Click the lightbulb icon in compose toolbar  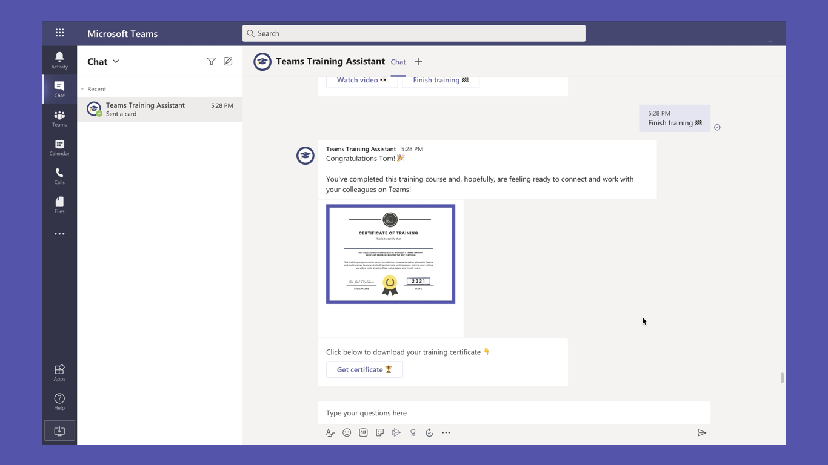click(x=413, y=432)
